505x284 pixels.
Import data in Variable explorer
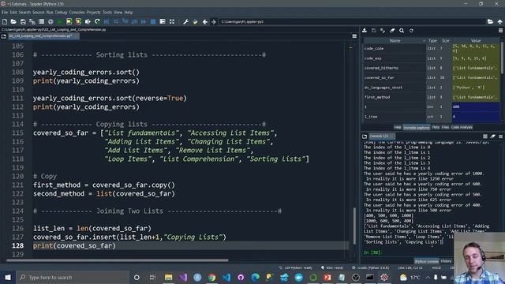[365, 31]
